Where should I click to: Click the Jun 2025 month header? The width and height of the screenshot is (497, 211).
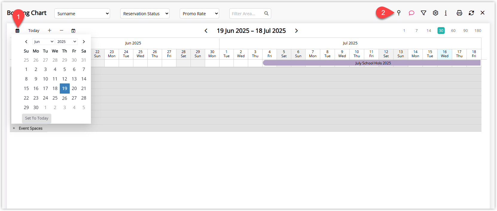coord(133,43)
